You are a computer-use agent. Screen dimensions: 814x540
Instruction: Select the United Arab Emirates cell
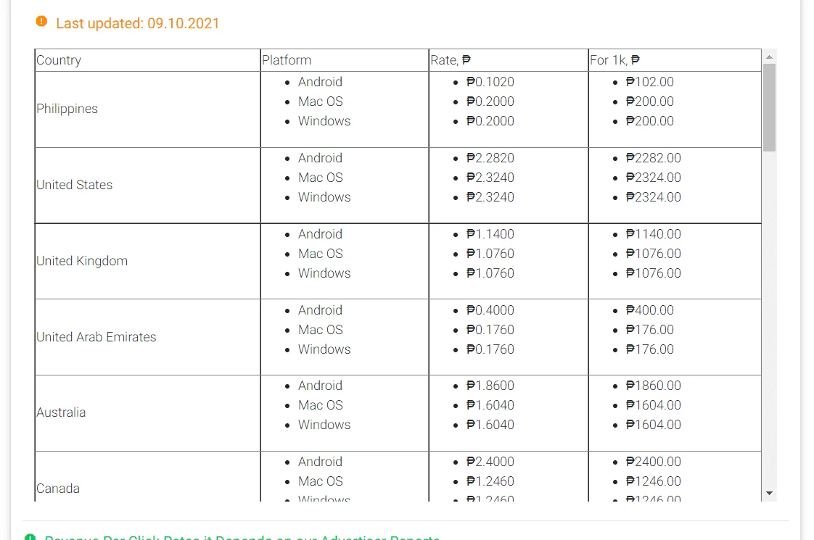coord(147,337)
